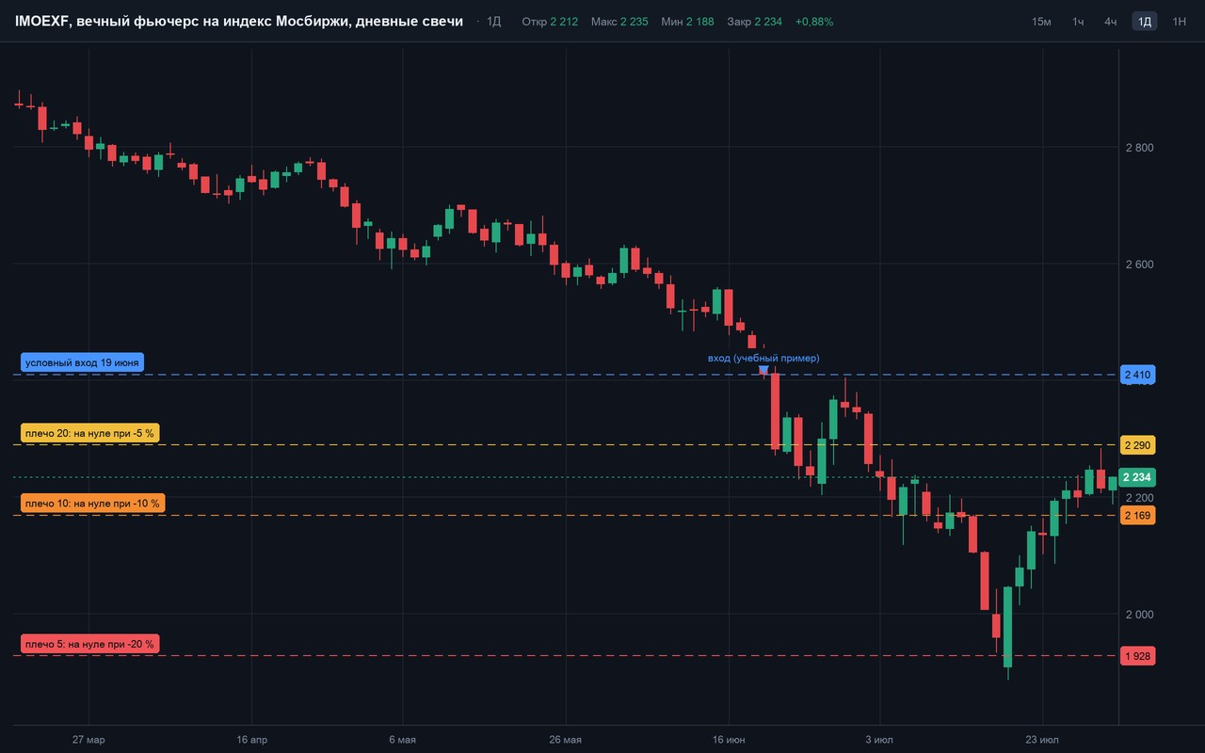Image resolution: width=1205 pixels, height=753 pixels.
Task: Click the Закр 2 234 close value
Action: coord(754,22)
